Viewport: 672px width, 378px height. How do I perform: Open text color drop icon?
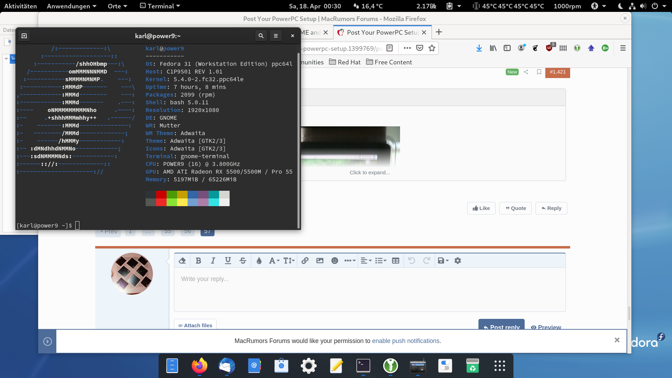coord(259,261)
